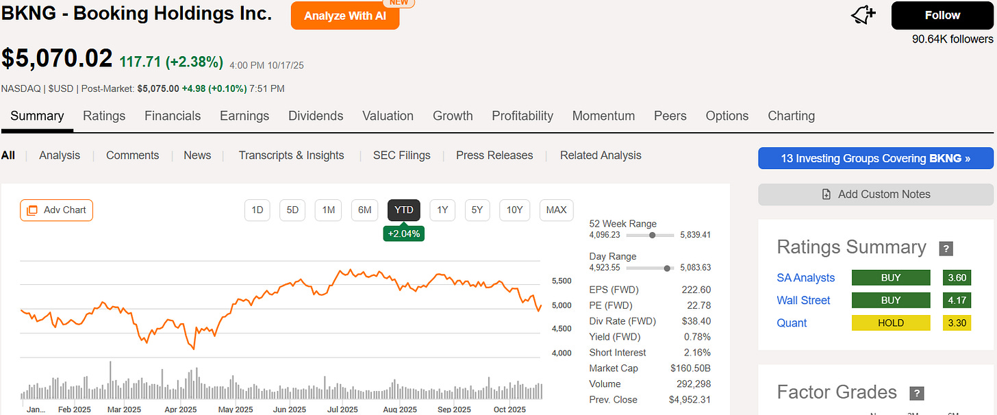Click the Market Cap $160.50B value
This screenshot has height=415, width=997.
pos(692,368)
